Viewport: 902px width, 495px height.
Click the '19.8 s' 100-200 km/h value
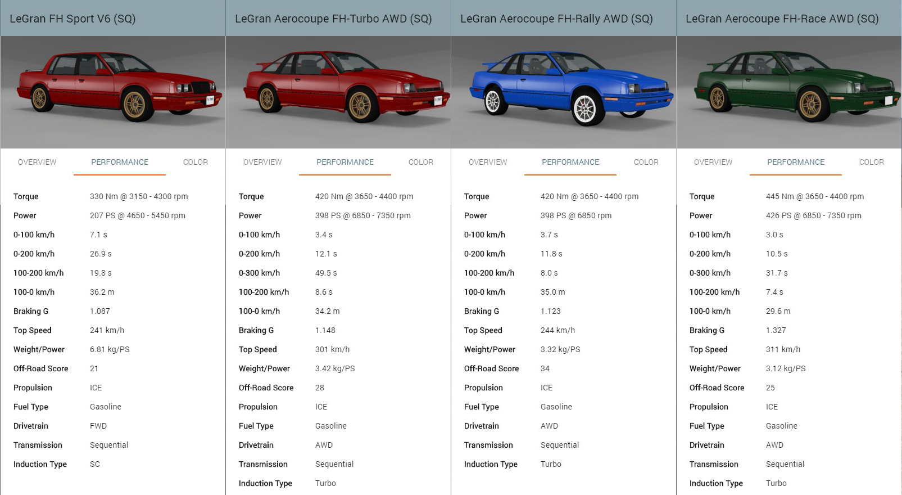[x=101, y=273]
